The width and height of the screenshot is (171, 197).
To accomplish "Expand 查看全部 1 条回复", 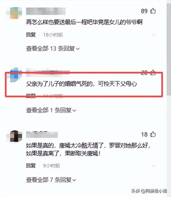I will 51,110.
